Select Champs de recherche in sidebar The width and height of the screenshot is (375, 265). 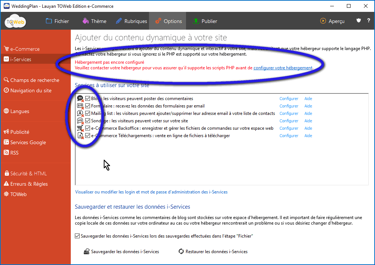[34, 80]
